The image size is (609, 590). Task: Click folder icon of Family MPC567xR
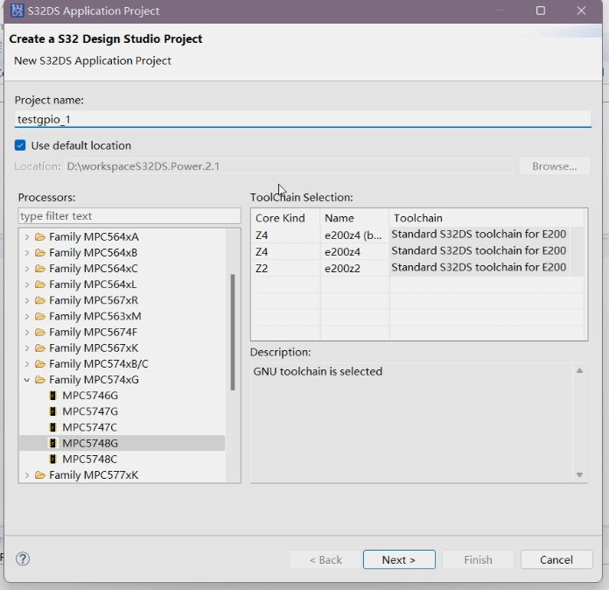pyautogui.click(x=40, y=300)
